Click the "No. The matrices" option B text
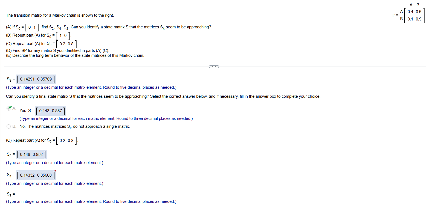426x208 pixels. (74, 126)
